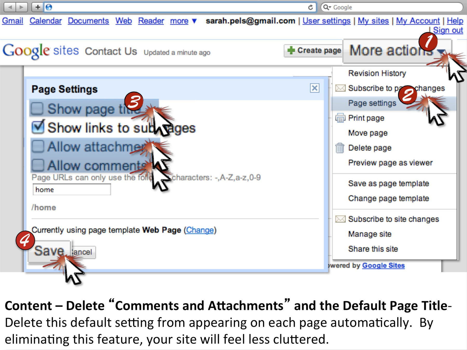The image size is (467, 350).
Task: Click the envelope icon beside Subscribe to page changes
Action: [x=340, y=88]
